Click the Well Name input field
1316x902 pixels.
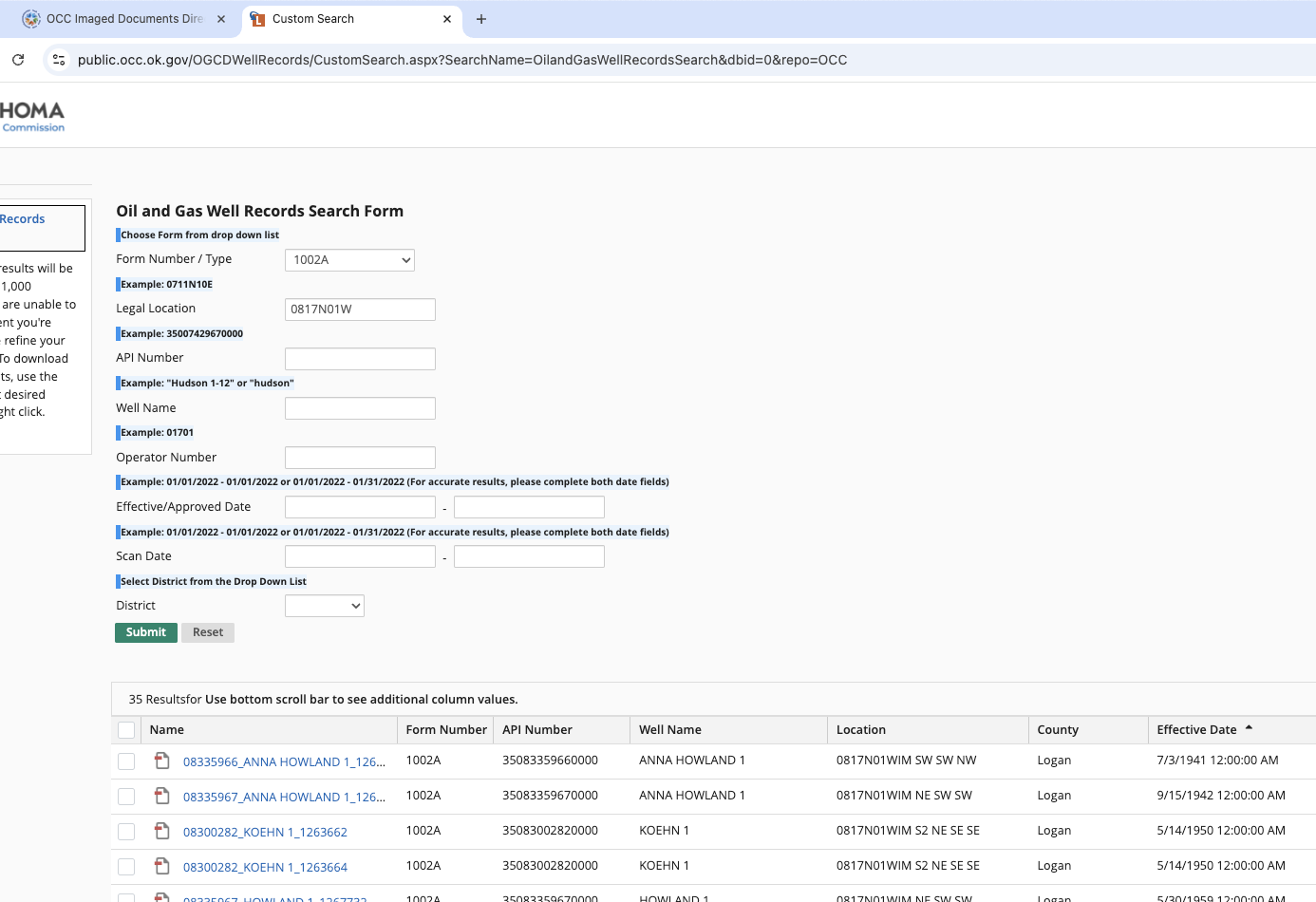click(360, 408)
